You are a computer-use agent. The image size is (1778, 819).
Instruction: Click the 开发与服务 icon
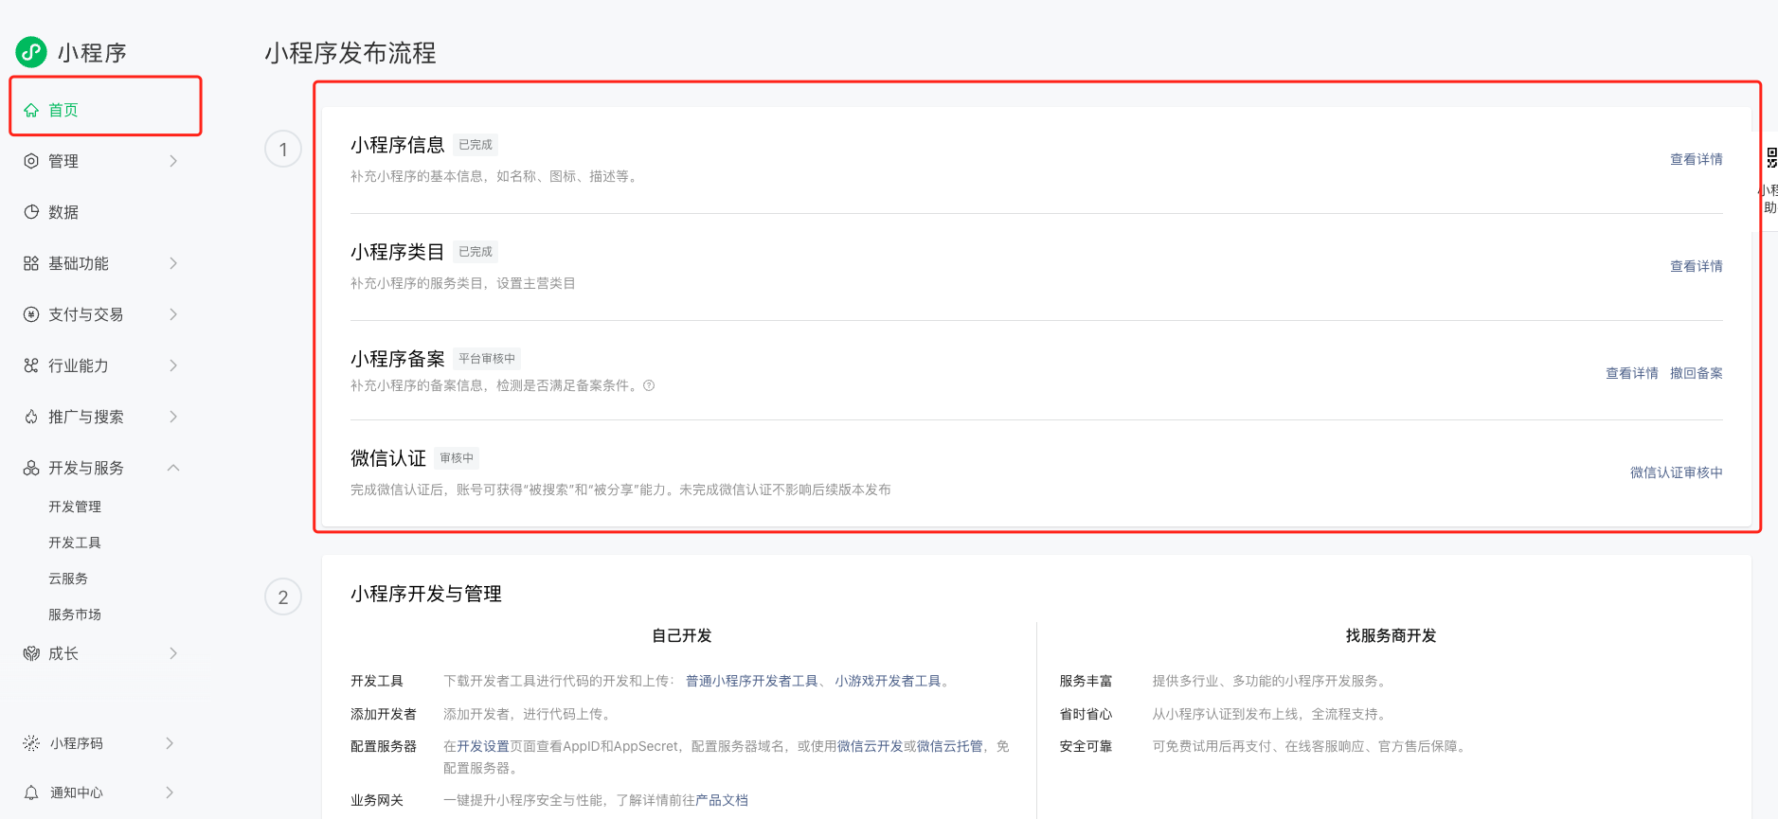(x=31, y=468)
